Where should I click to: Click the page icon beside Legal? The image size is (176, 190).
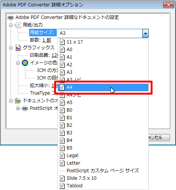click(62, 156)
